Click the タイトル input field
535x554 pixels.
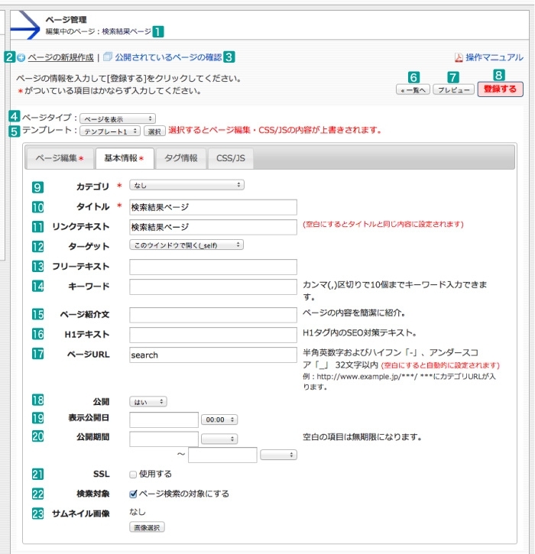coord(213,207)
